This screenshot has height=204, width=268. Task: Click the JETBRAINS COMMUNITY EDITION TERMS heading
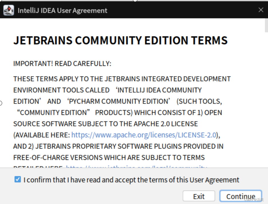(121, 40)
